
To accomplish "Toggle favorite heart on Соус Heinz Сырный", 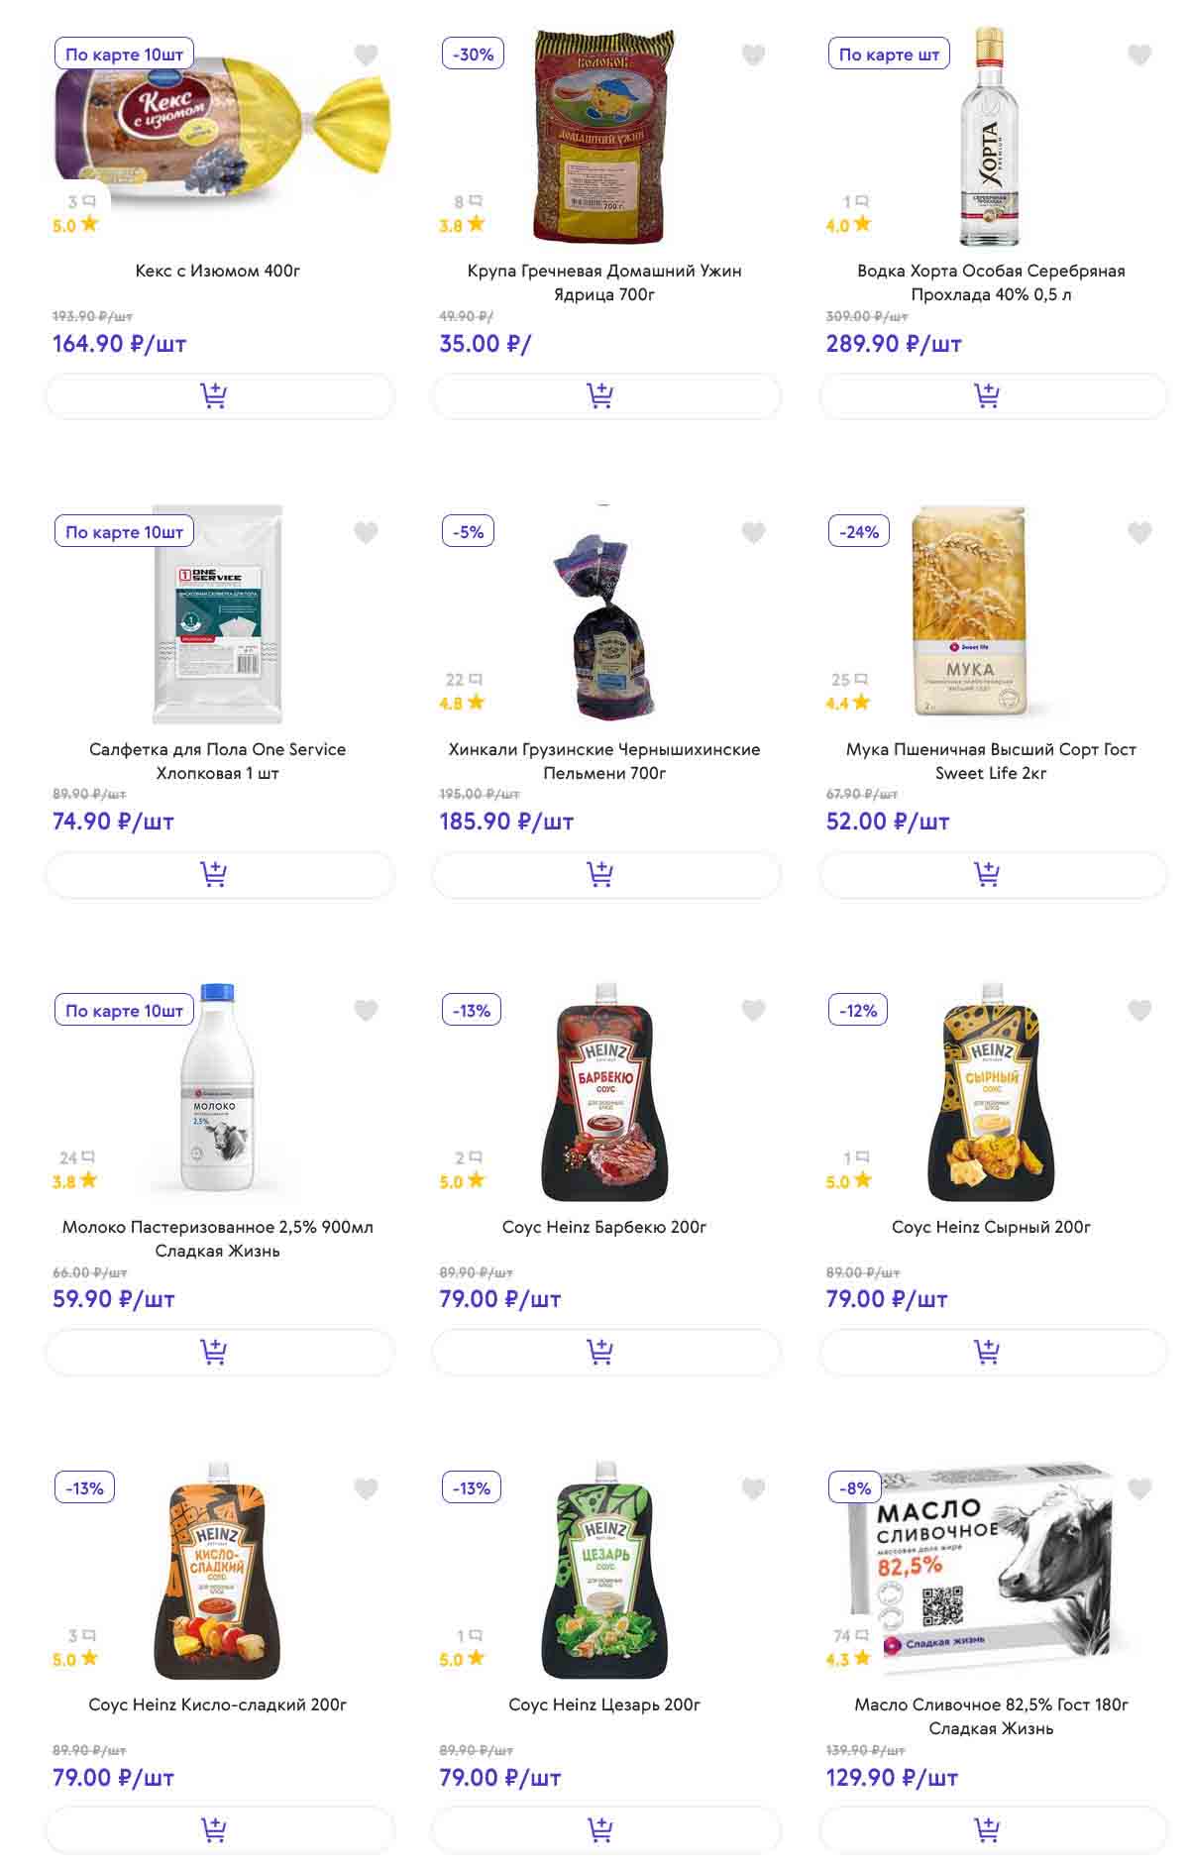I will 1139,1010.
